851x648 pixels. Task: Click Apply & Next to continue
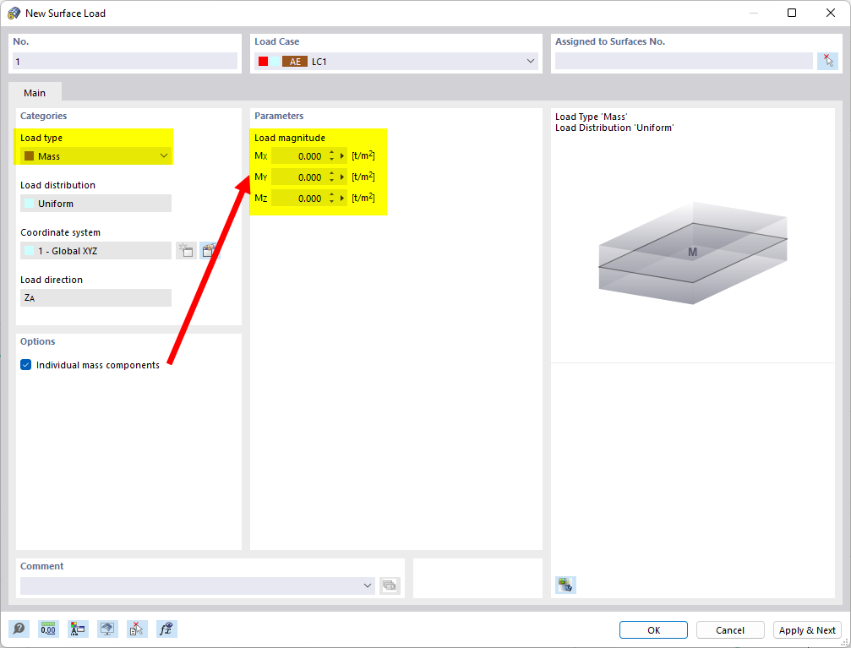pyautogui.click(x=807, y=629)
